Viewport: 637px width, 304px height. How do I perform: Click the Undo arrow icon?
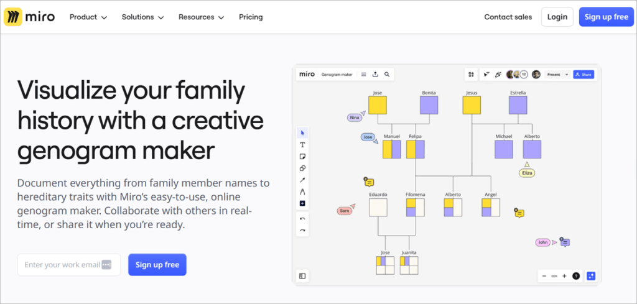(302, 219)
